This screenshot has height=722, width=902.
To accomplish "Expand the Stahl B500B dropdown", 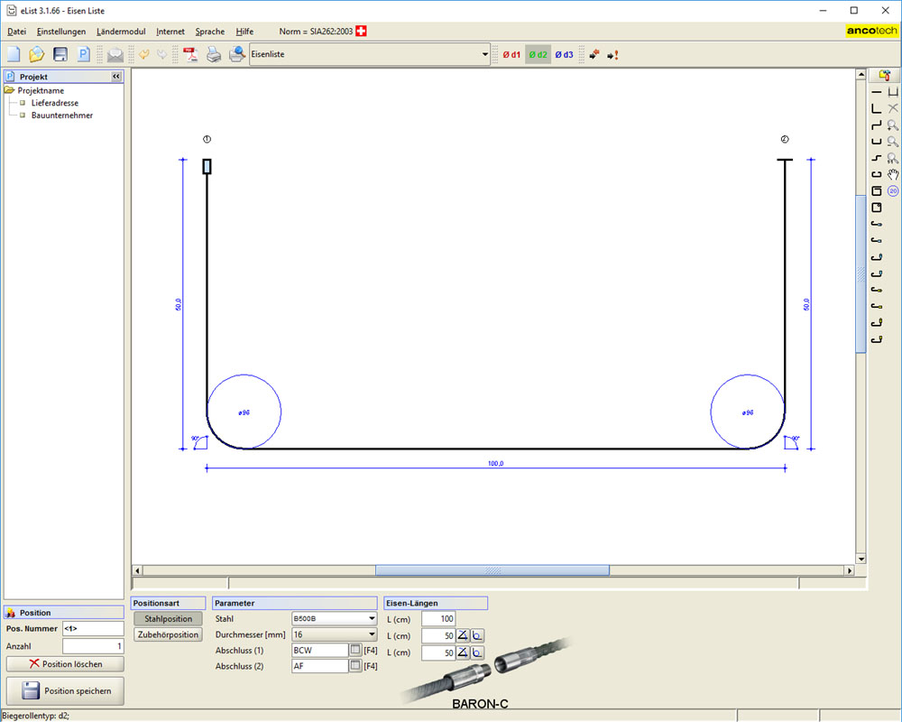I will coord(372,619).
